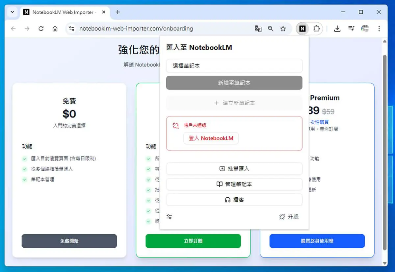
Task: Open the zoom magnifier icon
Action: [x=271, y=29]
